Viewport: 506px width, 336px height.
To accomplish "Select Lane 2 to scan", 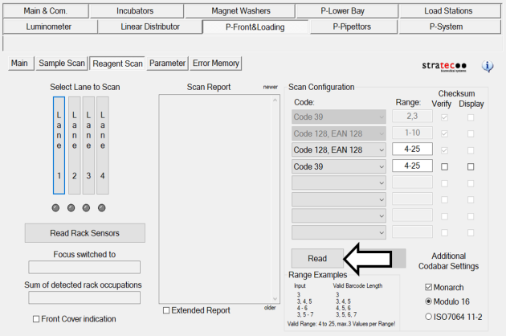I will [x=74, y=145].
